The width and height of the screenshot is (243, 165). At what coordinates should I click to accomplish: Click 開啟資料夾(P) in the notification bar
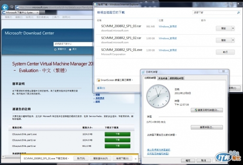(100, 159)
